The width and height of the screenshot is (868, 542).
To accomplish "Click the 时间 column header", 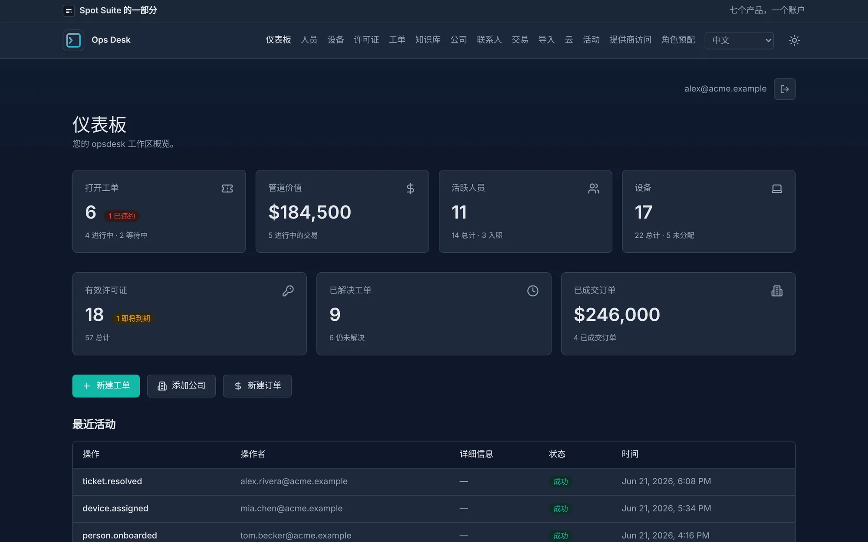I will coord(630,454).
